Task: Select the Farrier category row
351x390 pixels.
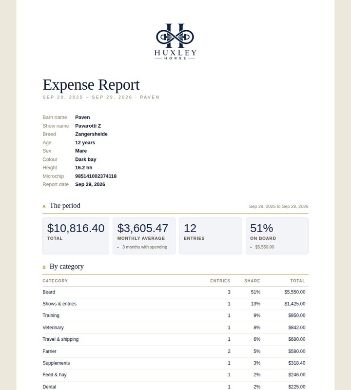Action: (175, 351)
